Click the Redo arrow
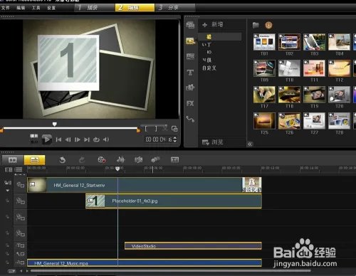This screenshot has width=356, height=276. tap(82, 160)
